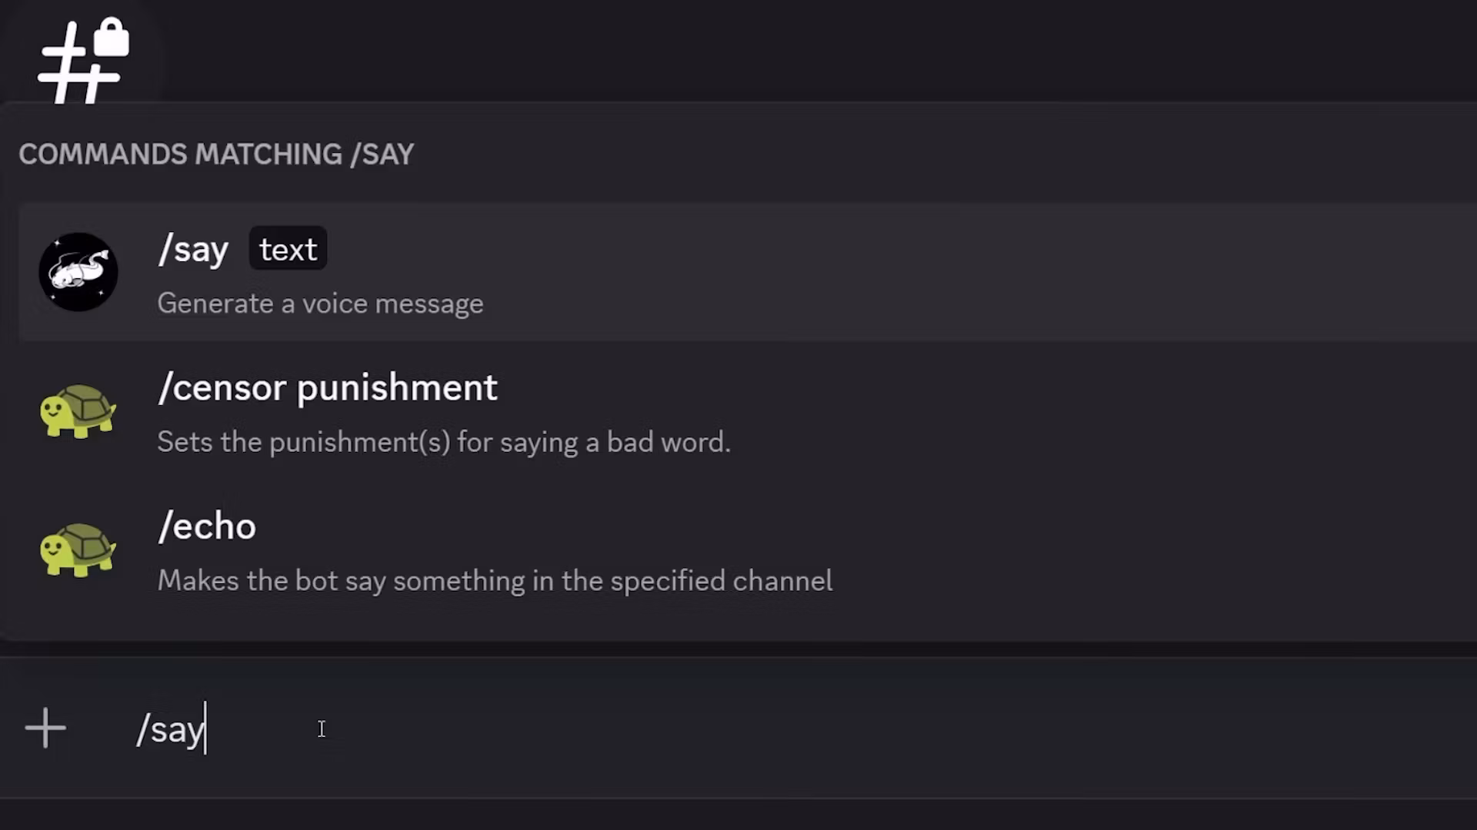Click the punishment description under /censor
Viewport: 1477px width, 830px height.
(x=444, y=441)
